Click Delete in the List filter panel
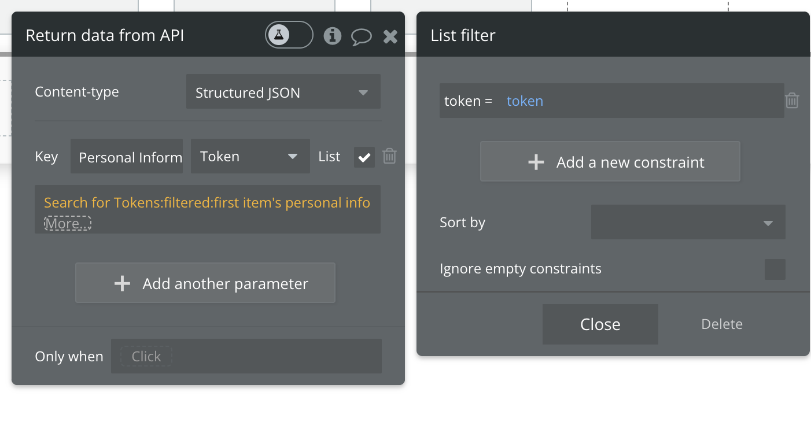 (722, 324)
